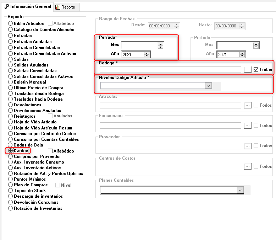Click the Bodega browse ellipsis button
This screenshot has height=240, width=276.
(x=248, y=70)
